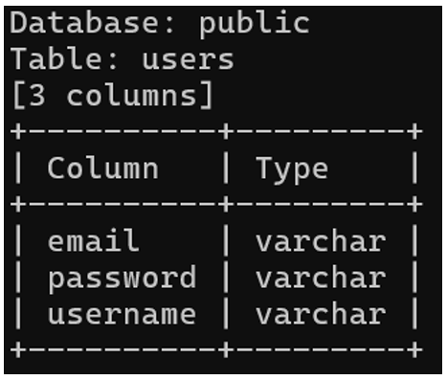447x380 pixels.
Task: Click the word 'Database' in first line
Action: pos(88,23)
